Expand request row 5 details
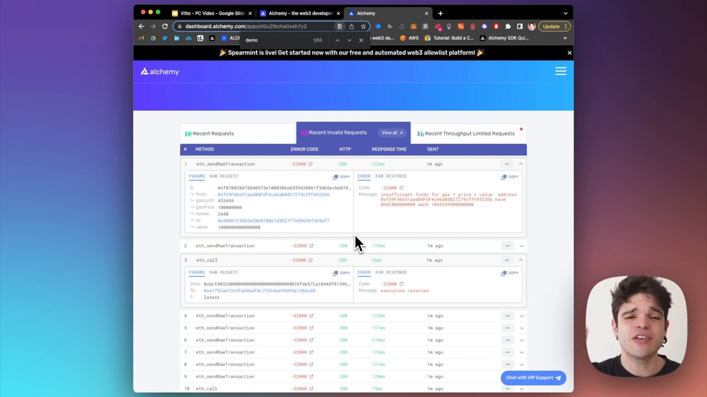 click(521, 328)
